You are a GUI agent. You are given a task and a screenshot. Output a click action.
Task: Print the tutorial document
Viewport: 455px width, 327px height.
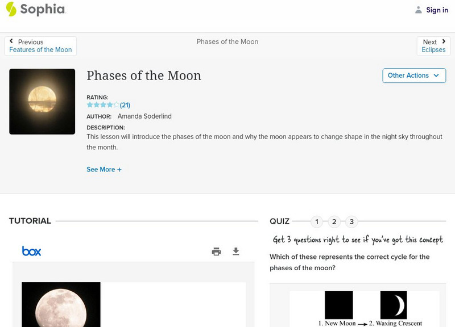pyautogui.click(x=216, y=251)
